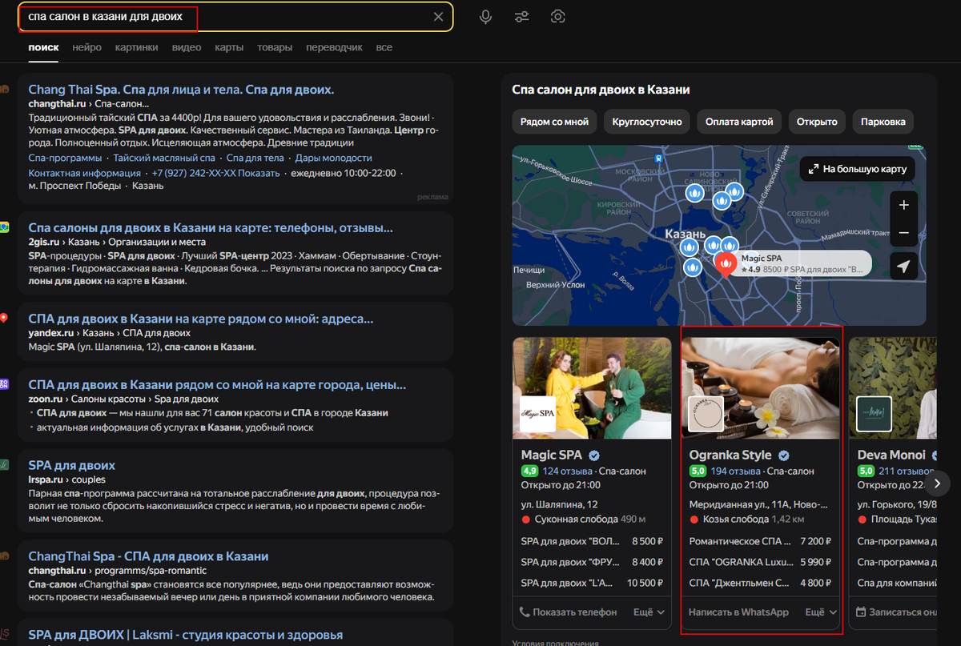This screenshot has height=646, width=961.
Task: Select 'ул. Шаляпина, 12' address
Action: [559, 504]
